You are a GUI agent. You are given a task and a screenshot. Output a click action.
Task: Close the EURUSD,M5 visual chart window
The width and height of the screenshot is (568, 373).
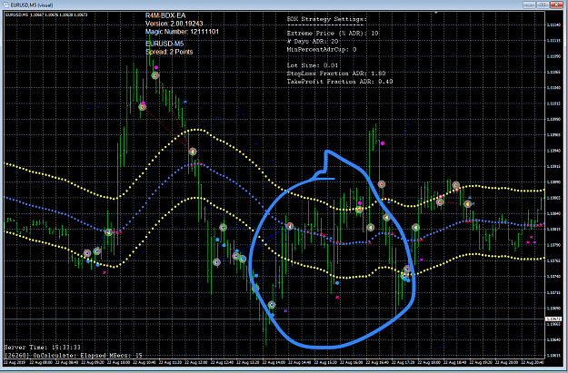click(x=556, y=5)
